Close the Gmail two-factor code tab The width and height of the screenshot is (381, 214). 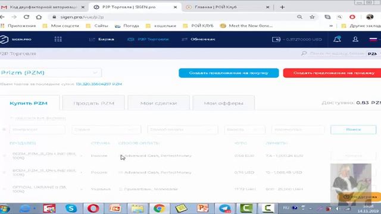(x=83, y=7)
